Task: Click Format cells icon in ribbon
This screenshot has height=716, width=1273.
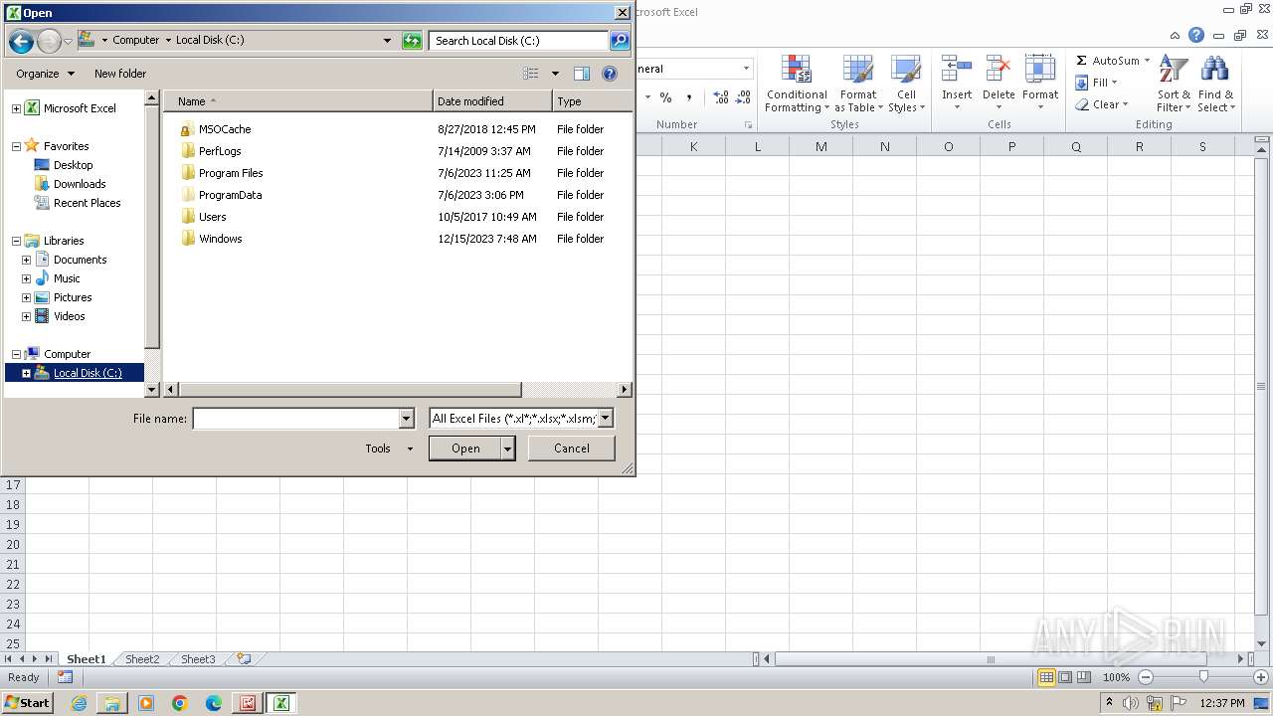Action: coord(1040,84)
